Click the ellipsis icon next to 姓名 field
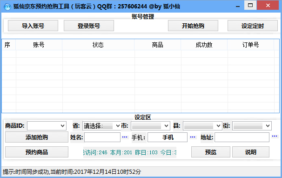The height and width of the screenshot is (178, 282). (x=125, y=137)
